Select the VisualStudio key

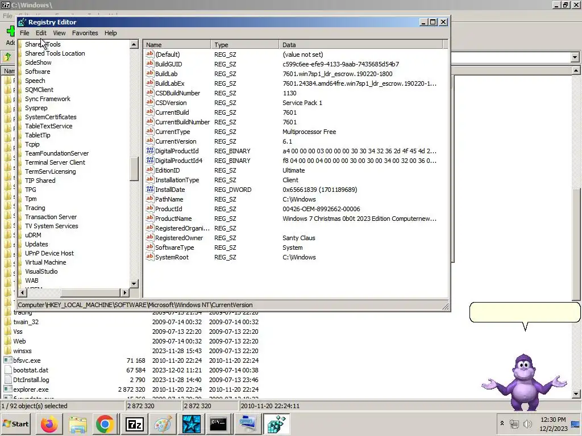41,271
